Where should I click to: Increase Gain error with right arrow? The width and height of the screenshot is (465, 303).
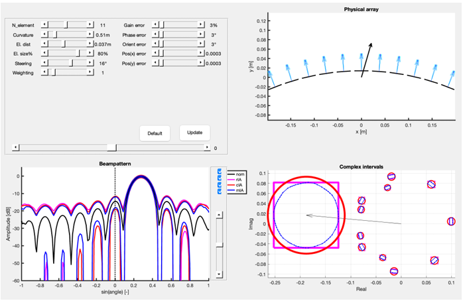pyautogui.click(x=202, y=25)
